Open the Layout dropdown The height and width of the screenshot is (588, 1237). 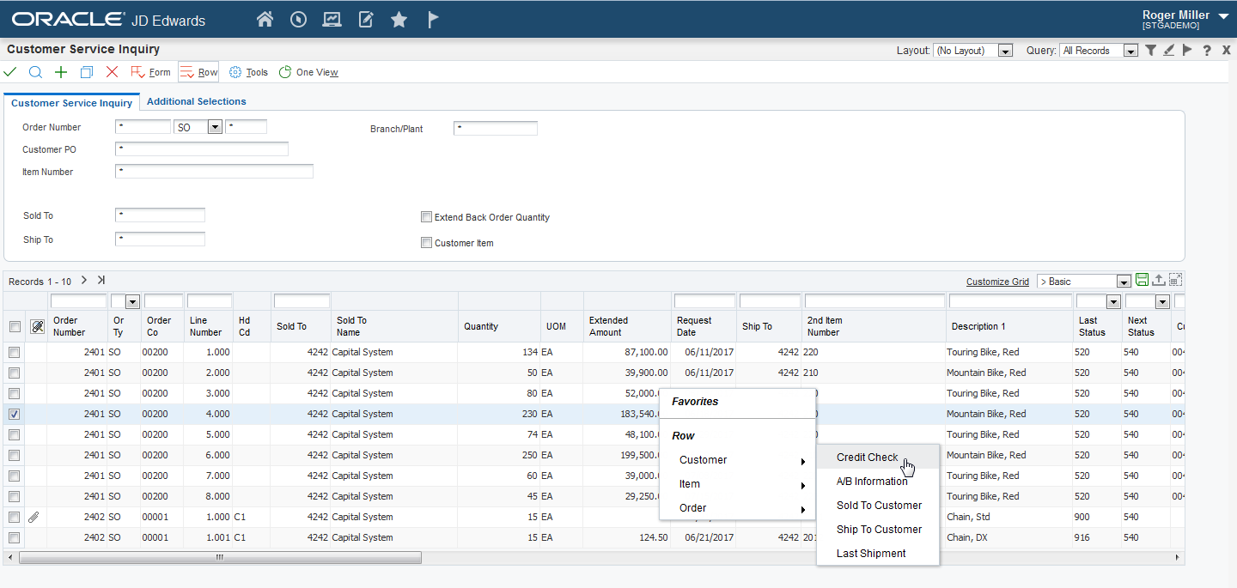[x=1005, y=51]
